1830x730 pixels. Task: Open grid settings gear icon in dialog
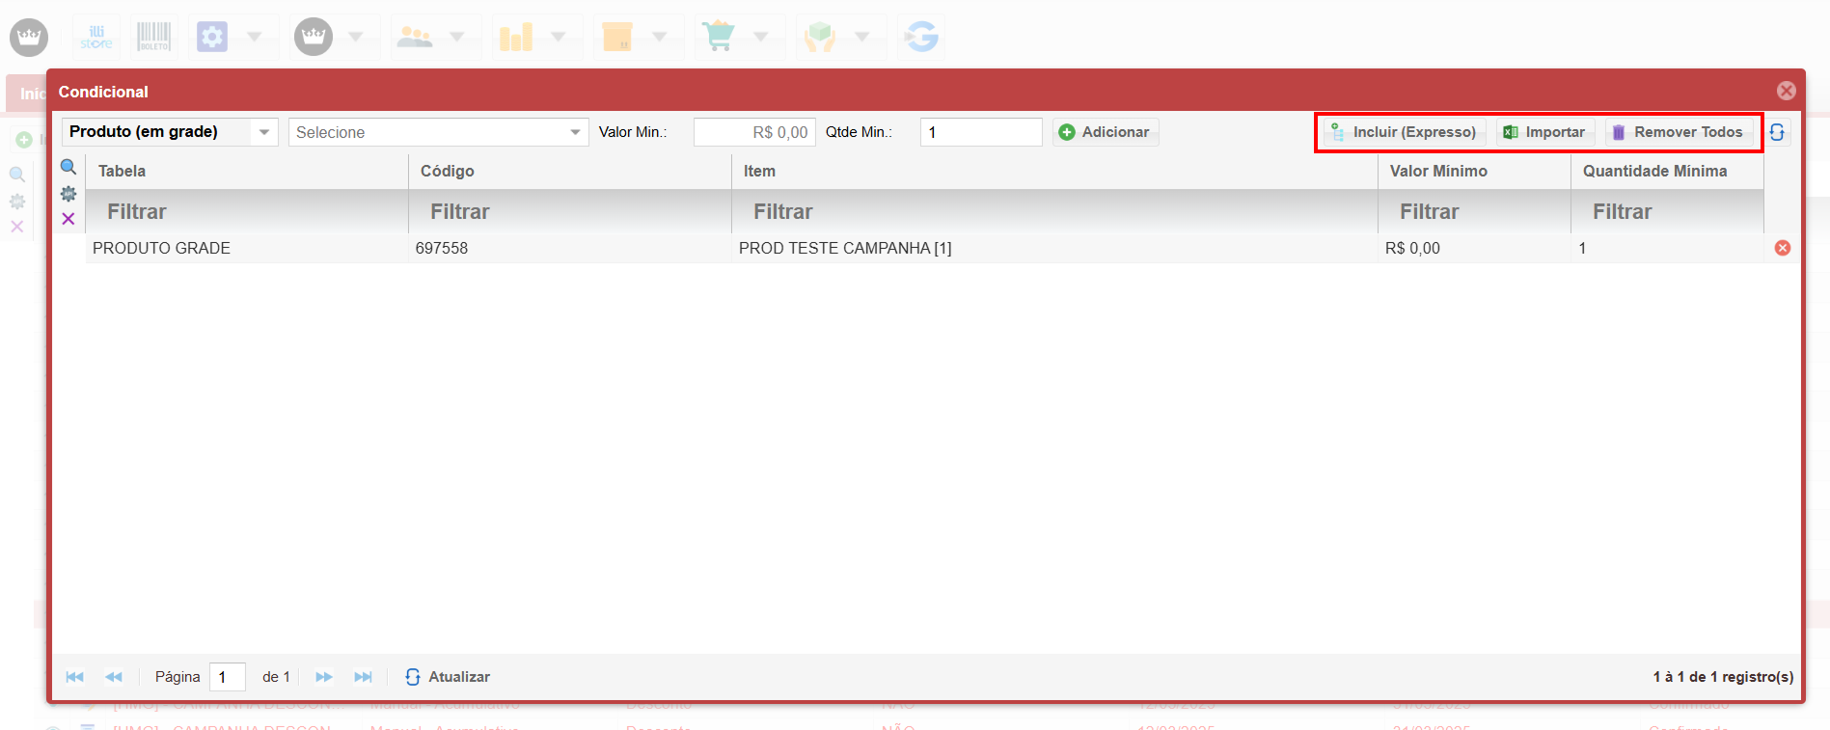[68, 194]
